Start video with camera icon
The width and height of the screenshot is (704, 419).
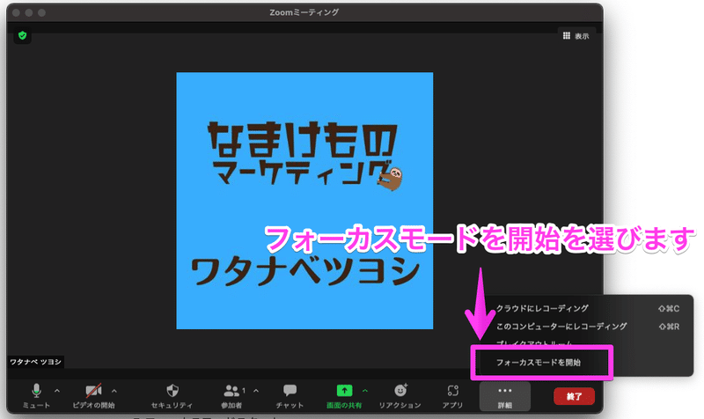pos(93,390)
